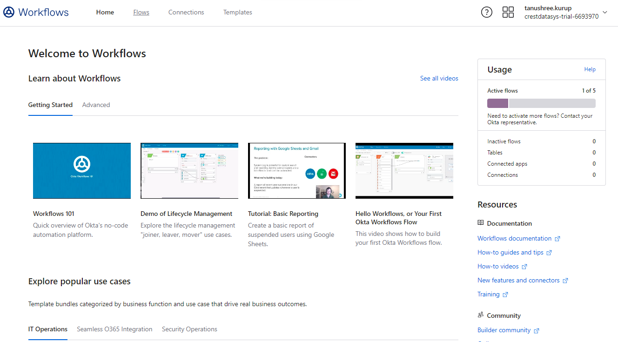This screenshot has width=618, height=342.
Task: Click the Hello Workflows video title
Action: tap(399, 218)
